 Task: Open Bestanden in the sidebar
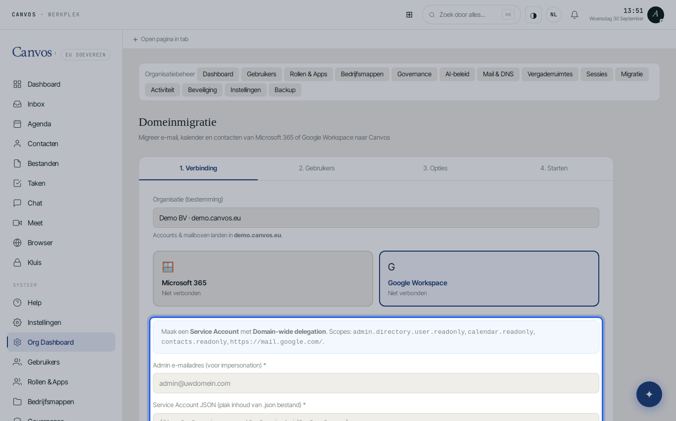point(61,163)
